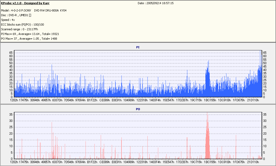Click the ECC blocks sum line
Screen dimensions: 276x166
click(x=23, y=25)
